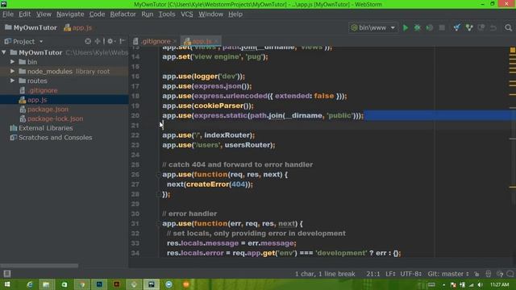Start debugging with the bug icon

(418, 28)
